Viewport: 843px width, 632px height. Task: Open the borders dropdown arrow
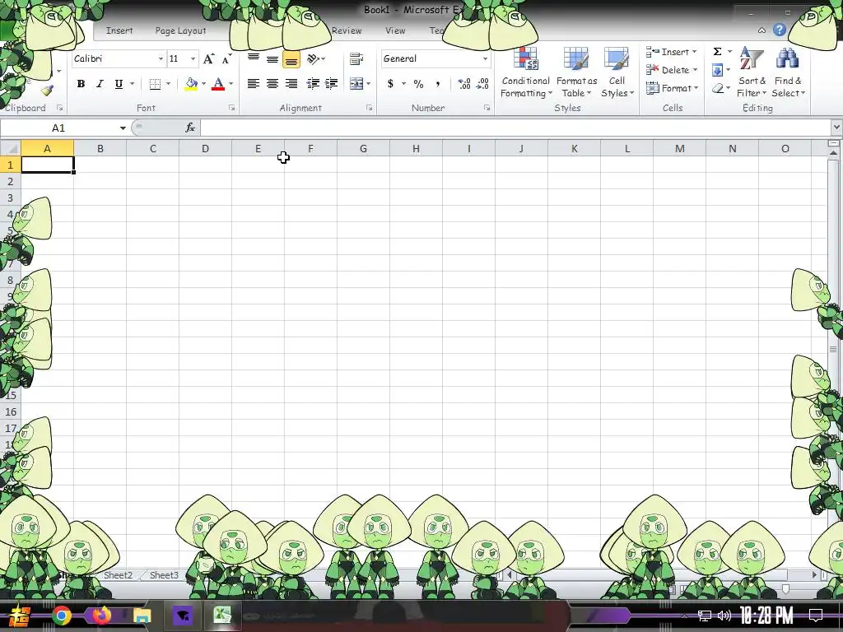(x=168, y=84)
